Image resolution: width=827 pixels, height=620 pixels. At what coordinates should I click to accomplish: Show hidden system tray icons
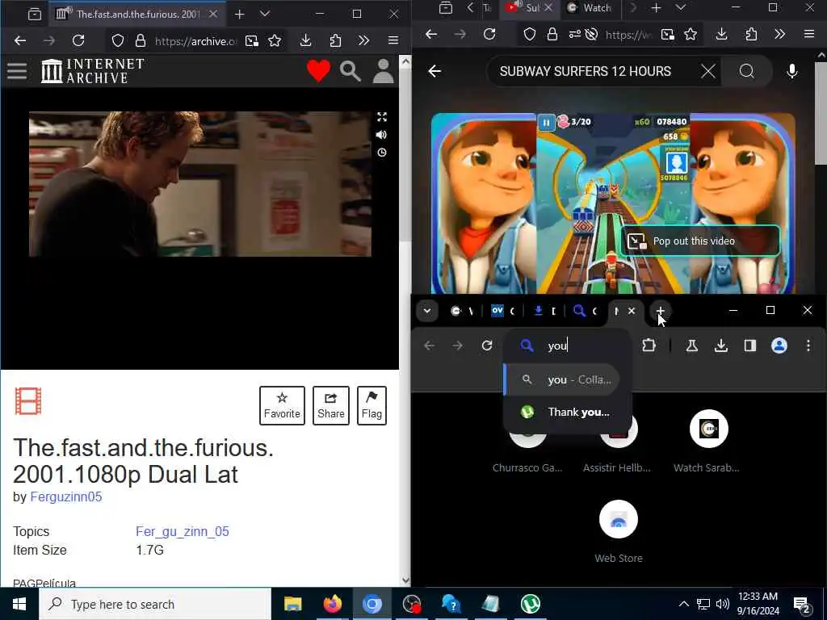(683, 604)
